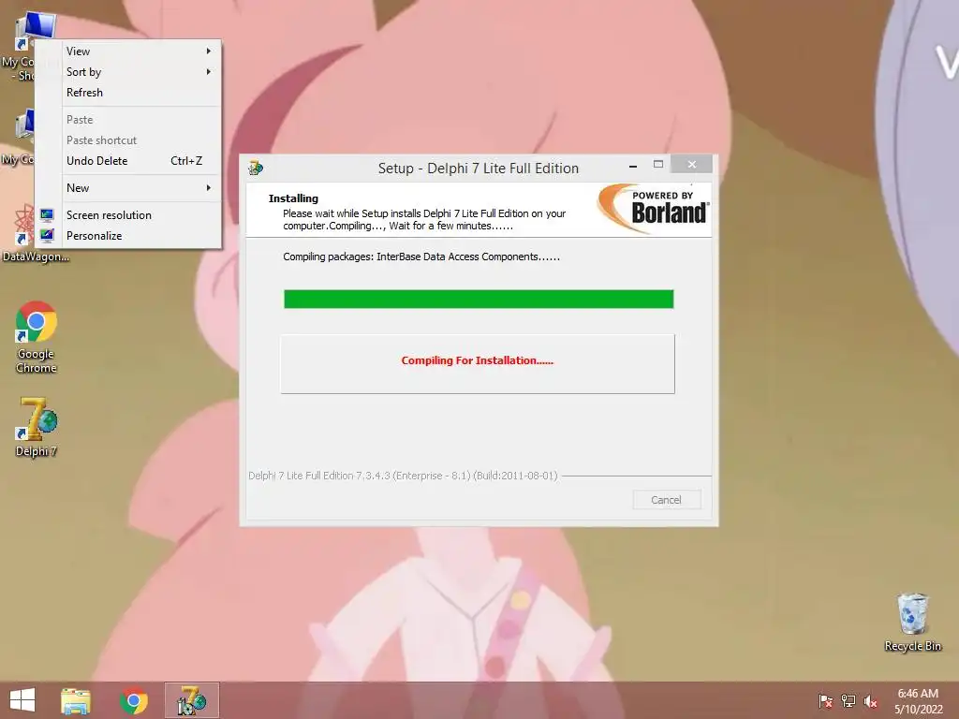Select the DataWagon desktop shortcut

[35, 233]
